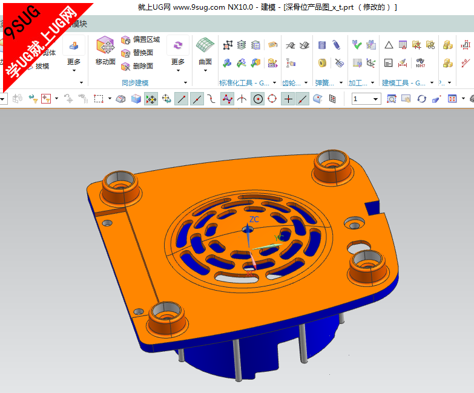
Task: Toggle Quadrant Point snapping
Action: pyautogui.click(x=272, y=99)
